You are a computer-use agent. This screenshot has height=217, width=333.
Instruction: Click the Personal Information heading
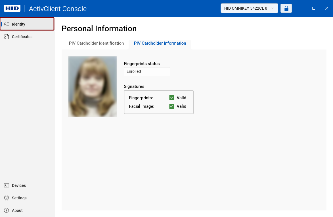click(99, 28)
